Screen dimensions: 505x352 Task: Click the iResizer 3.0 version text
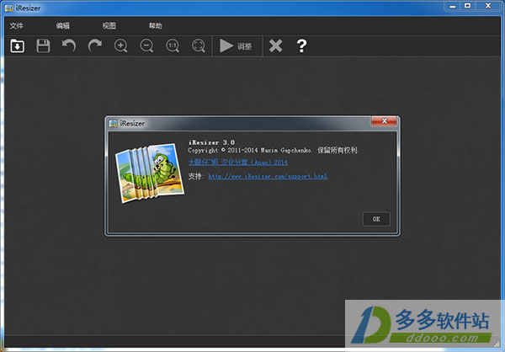(x=211, y=142)
